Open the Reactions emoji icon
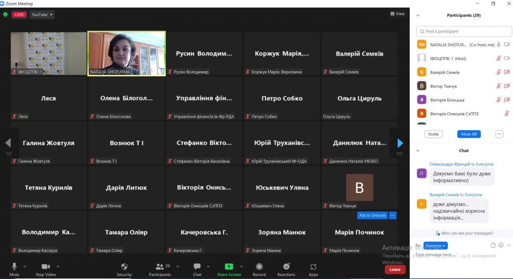The image size is (513, 279). 286,266
